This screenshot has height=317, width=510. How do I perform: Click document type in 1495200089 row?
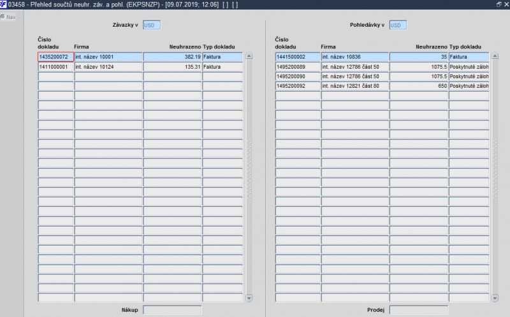pyautogui.click(x=469, y=67)
